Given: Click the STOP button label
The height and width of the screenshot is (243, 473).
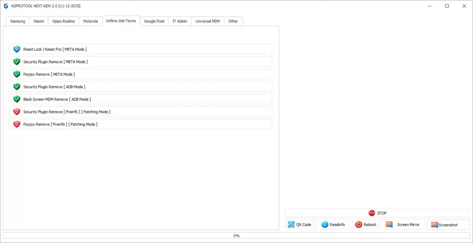Looking at the screenshot, I should pyautogui.click(x=382, y=213).
